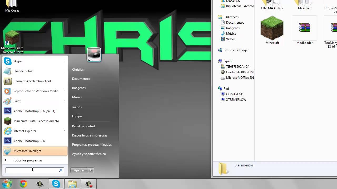Launch Reproductor de Windows Media

pos(35,91)
